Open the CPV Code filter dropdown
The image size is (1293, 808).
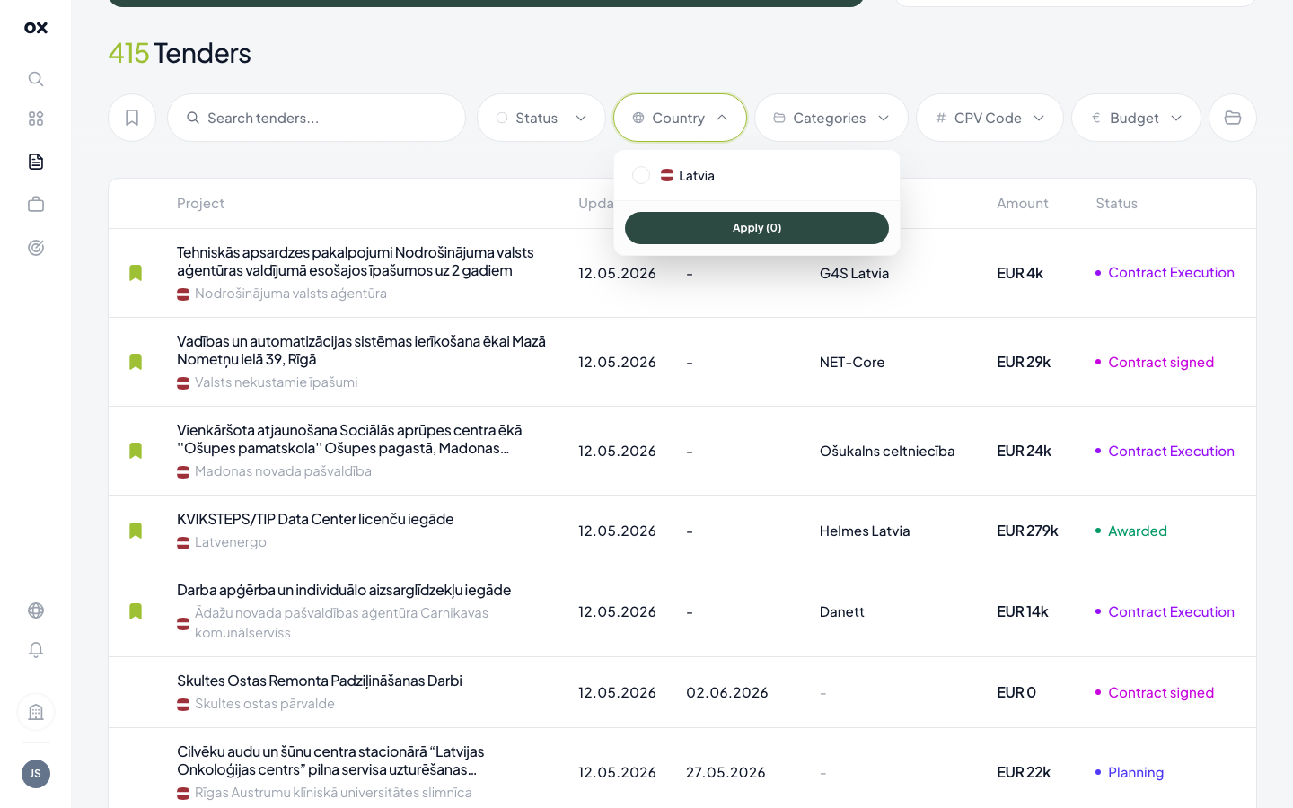coord(990,118)
